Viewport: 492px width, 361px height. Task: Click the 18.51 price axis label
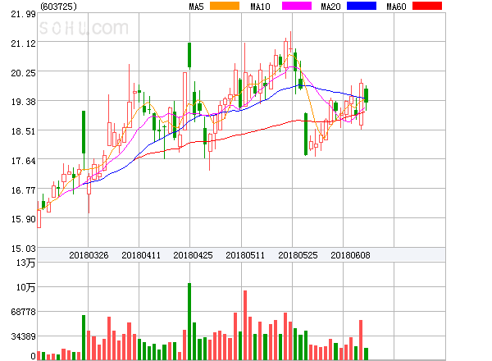(x=23, y=131)
